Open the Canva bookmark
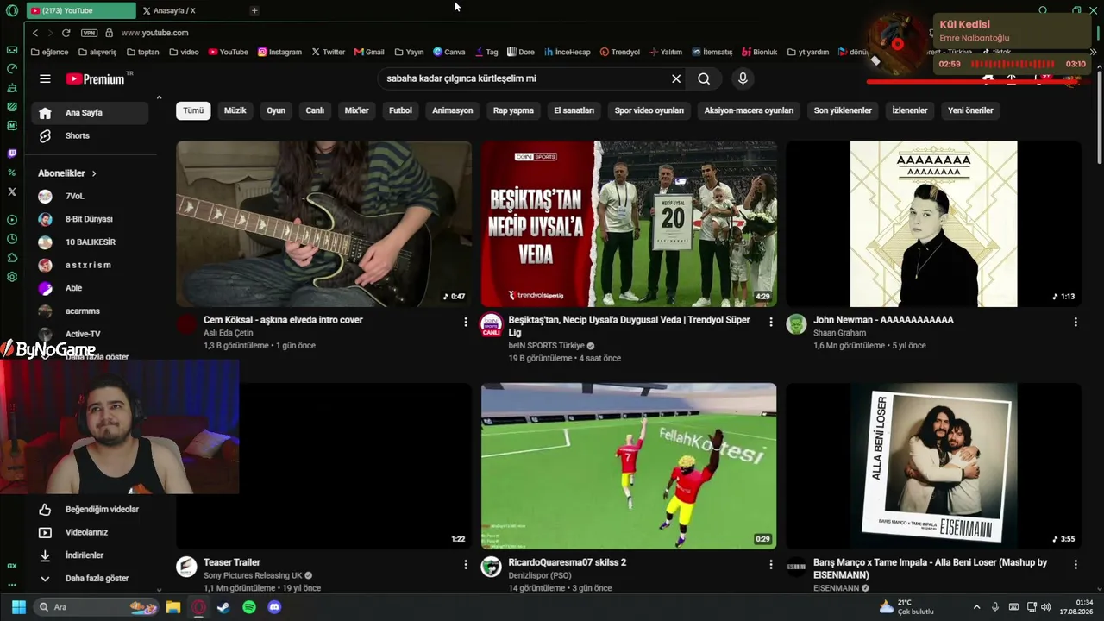This screenshot has height=621, width=1104. 448,52
